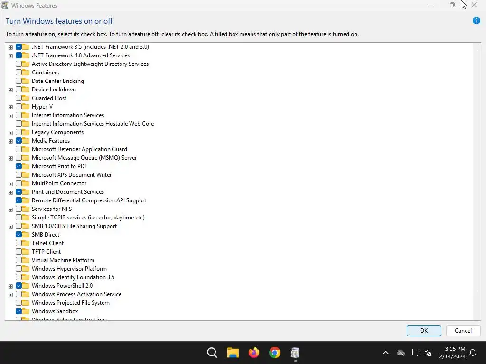Click the folder icon beside Hyper-V

click(26, 107)
